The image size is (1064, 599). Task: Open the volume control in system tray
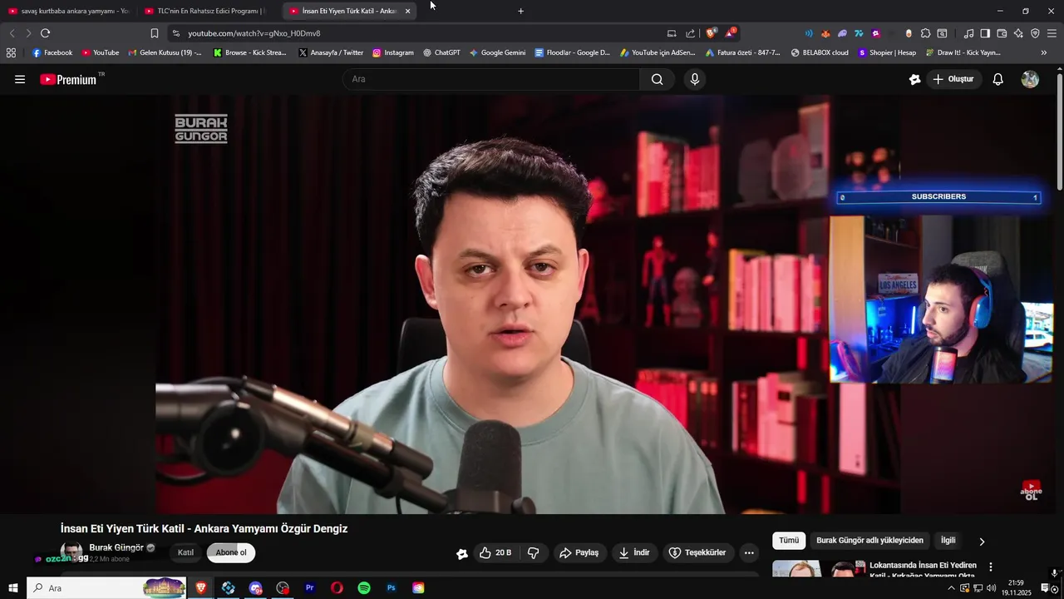(x=991, y=588)
